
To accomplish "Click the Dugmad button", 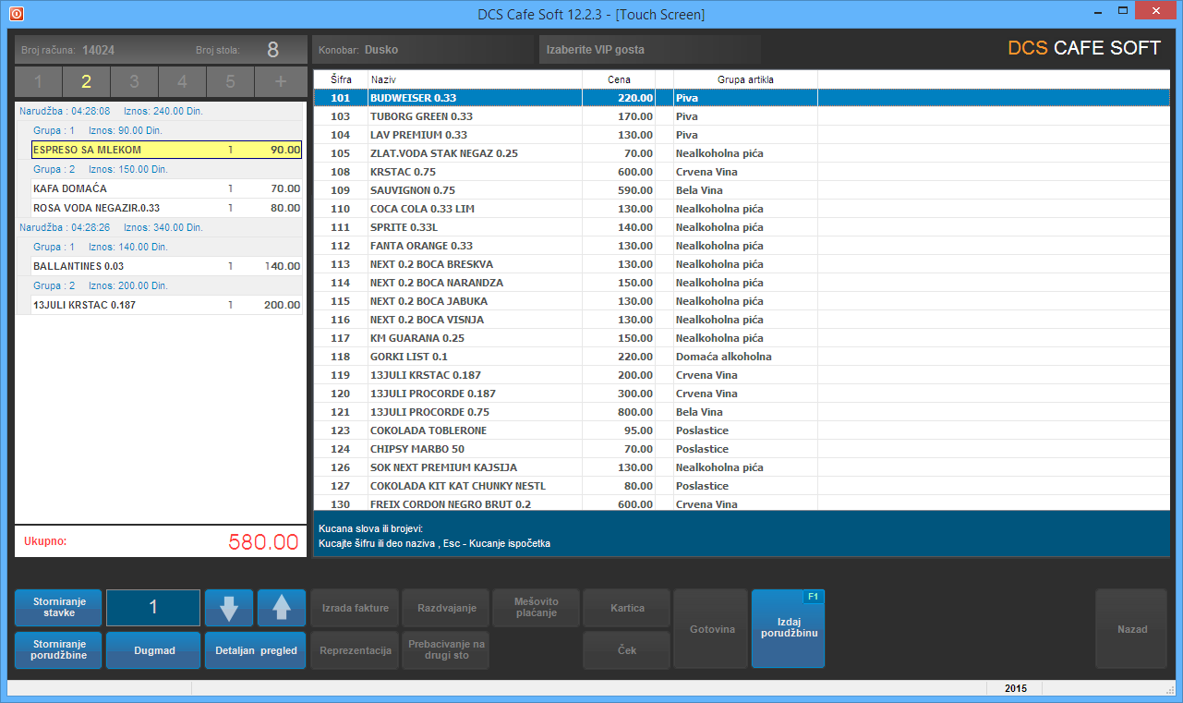I will tap(153, 650).
